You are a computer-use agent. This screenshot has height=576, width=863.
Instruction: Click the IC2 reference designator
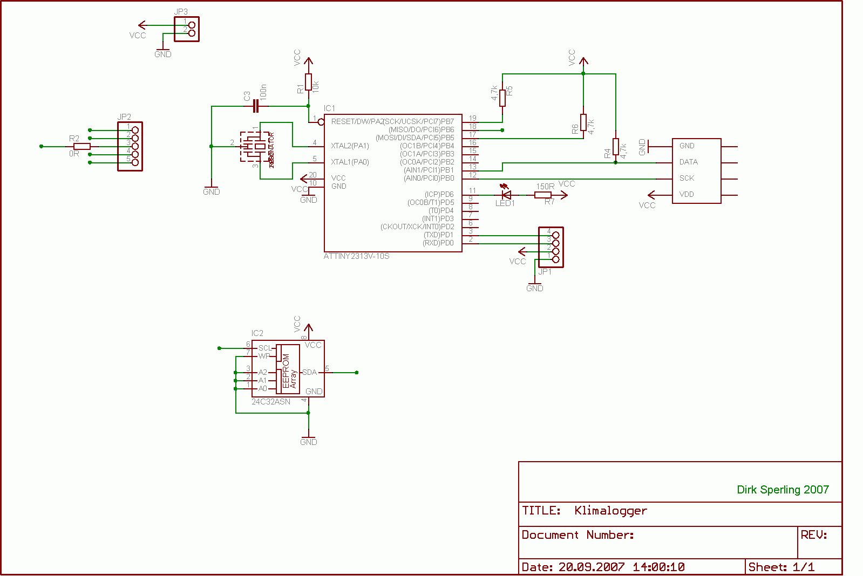coord(257,333)
